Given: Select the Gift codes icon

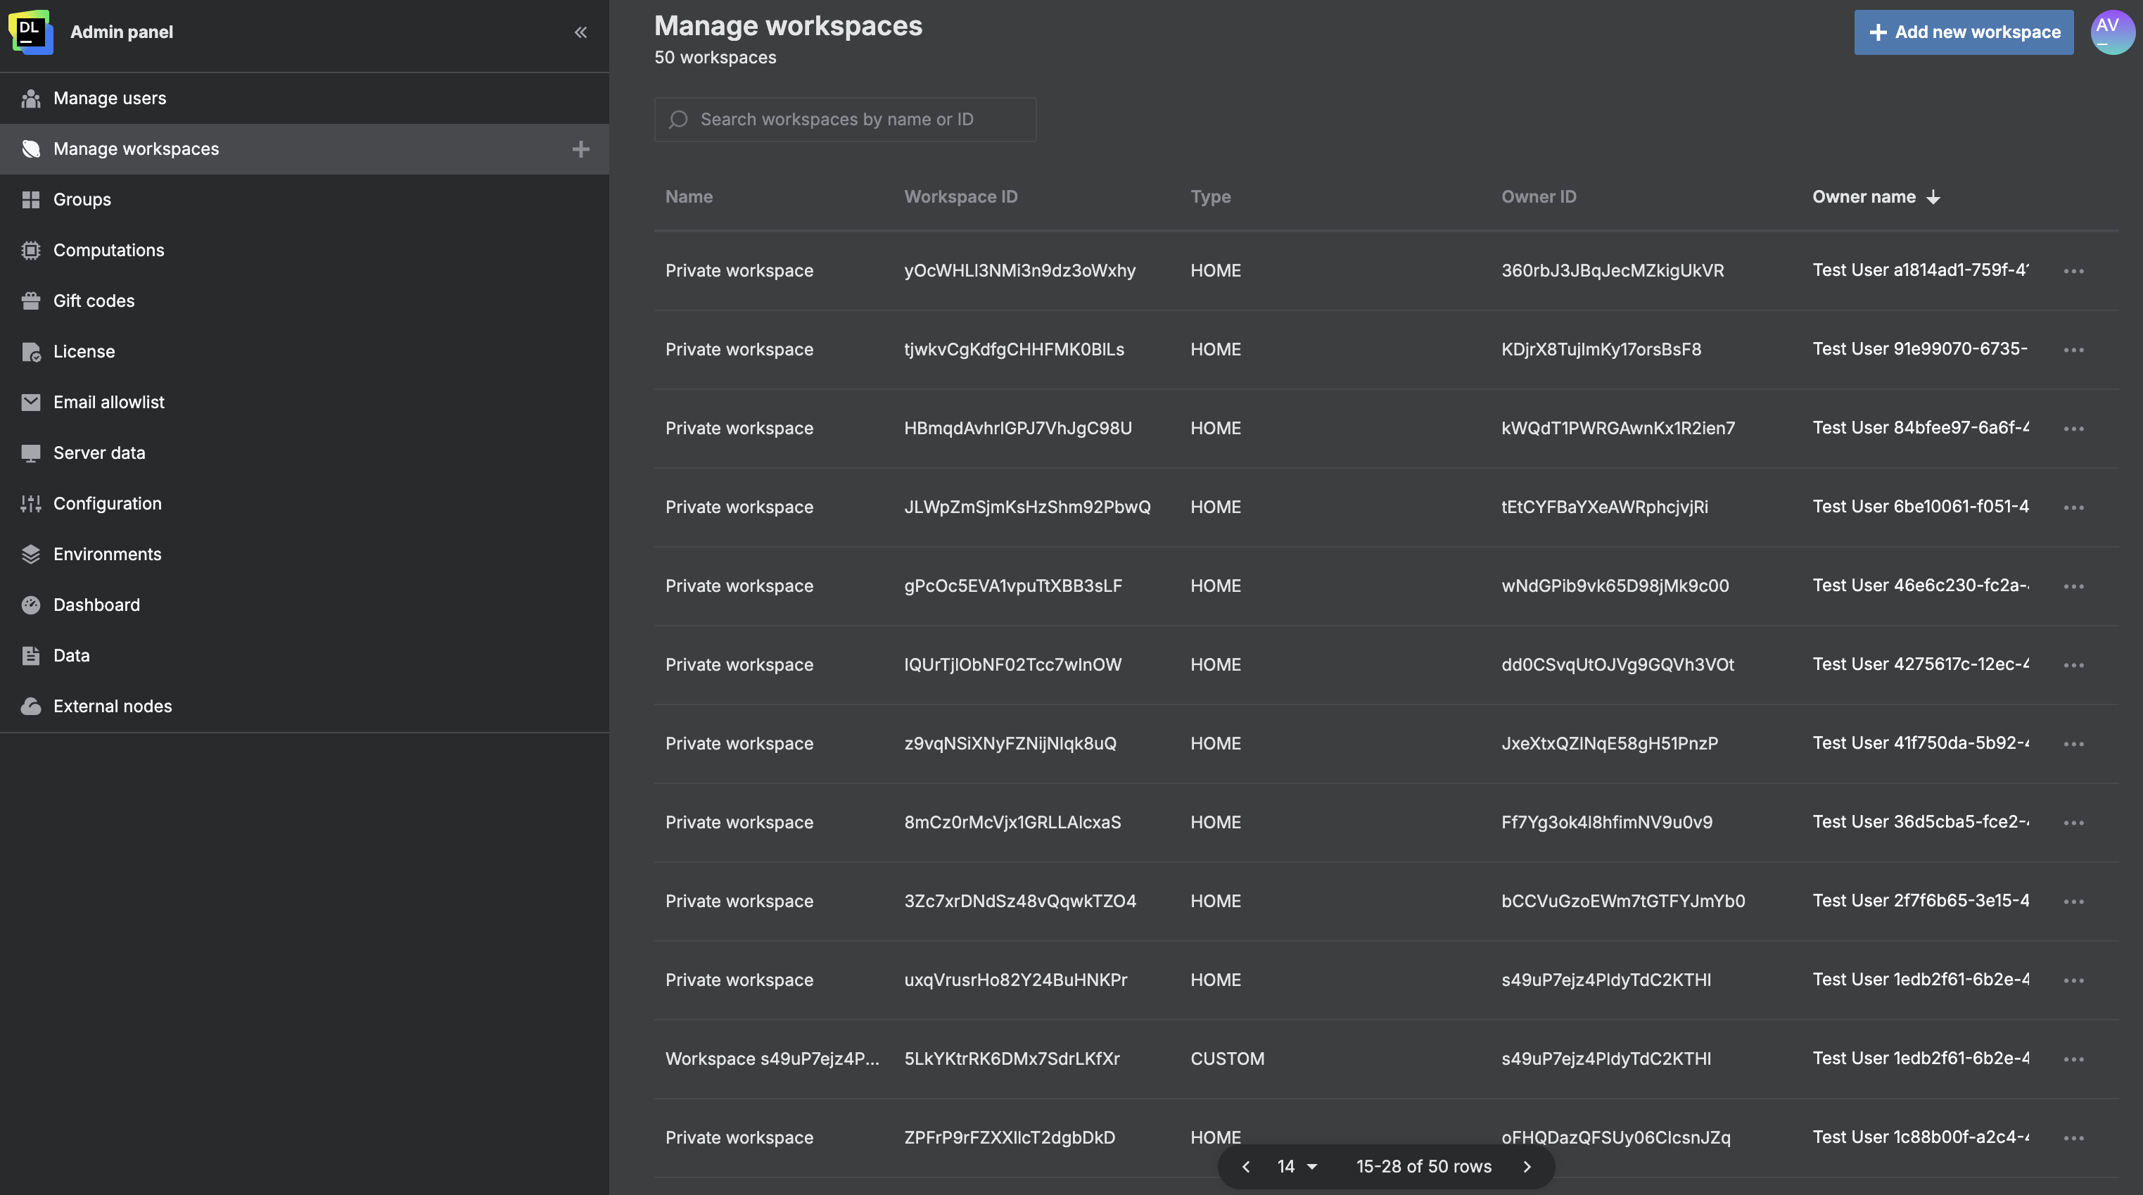Looking at the screenshot, I should [x=31, y=301].
